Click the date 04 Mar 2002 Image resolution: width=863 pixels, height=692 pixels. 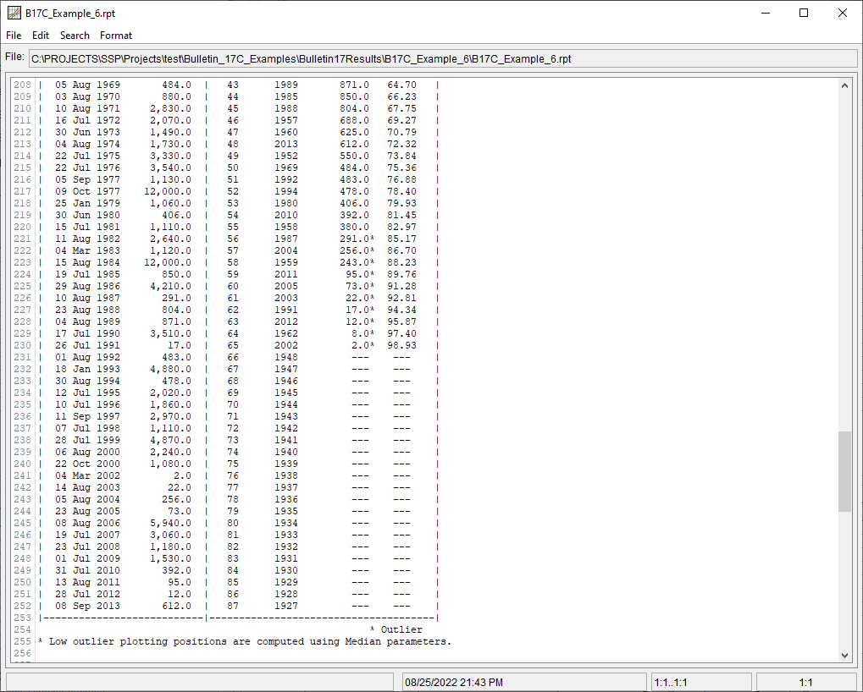click(87, 475)
